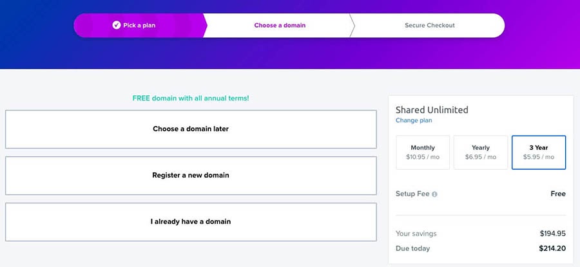Click the FREE domain with all annual terms notice
The image size is (580, 267).
click(191, 98)
